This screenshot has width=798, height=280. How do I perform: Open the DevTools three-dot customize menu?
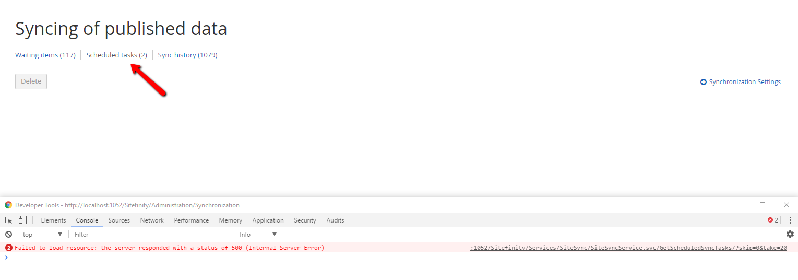coord(790,220)
